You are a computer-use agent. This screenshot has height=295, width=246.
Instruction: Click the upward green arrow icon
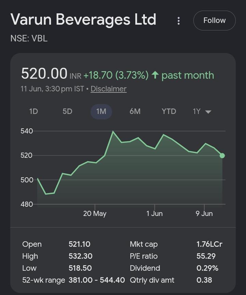point(155,75)
